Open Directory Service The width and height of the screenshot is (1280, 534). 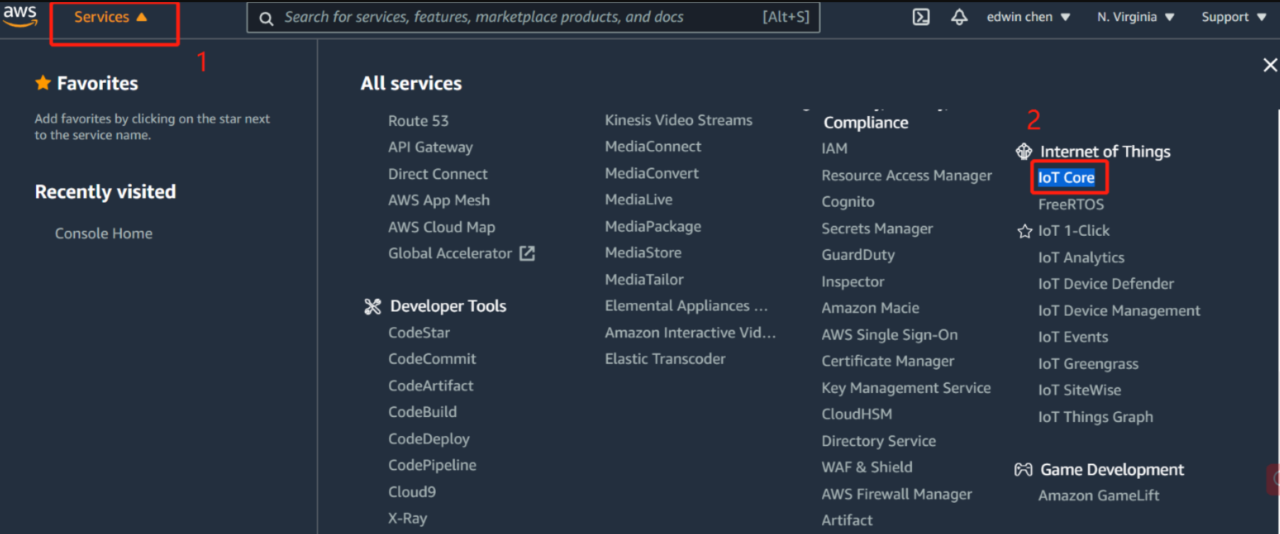coord(878,441)
